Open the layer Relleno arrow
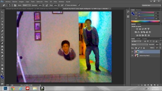This screenshot has width=162, height=91. (x=160, y=48)
